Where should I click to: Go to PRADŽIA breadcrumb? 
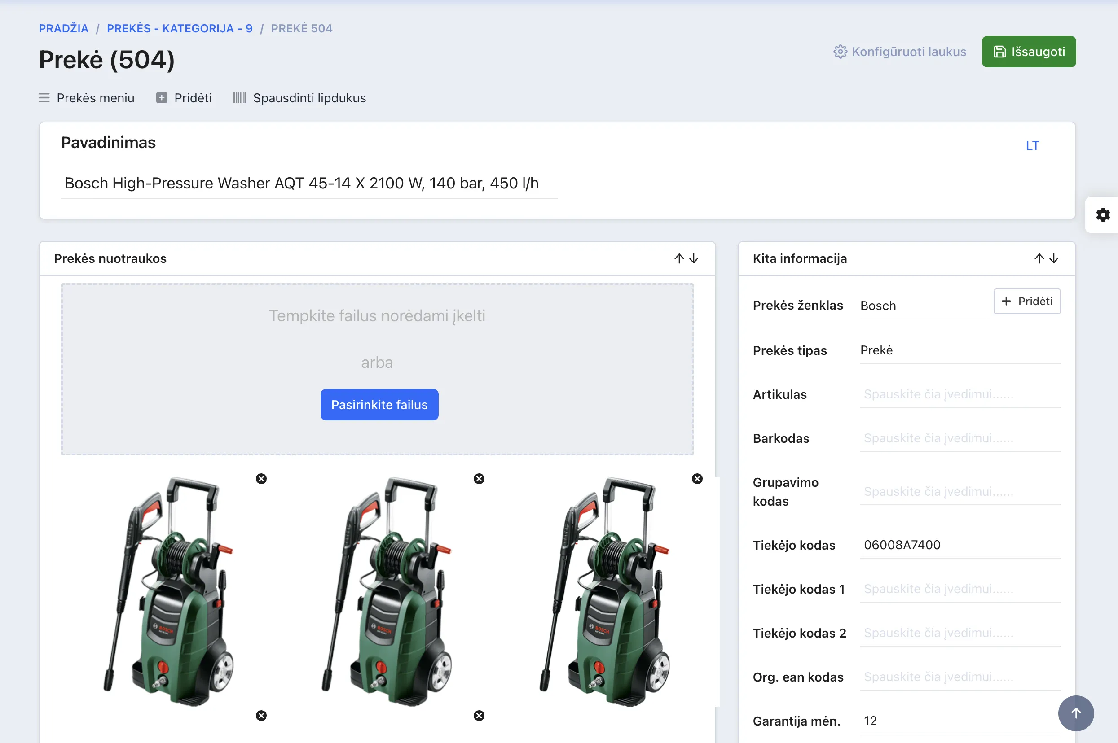tap(64, 28)
